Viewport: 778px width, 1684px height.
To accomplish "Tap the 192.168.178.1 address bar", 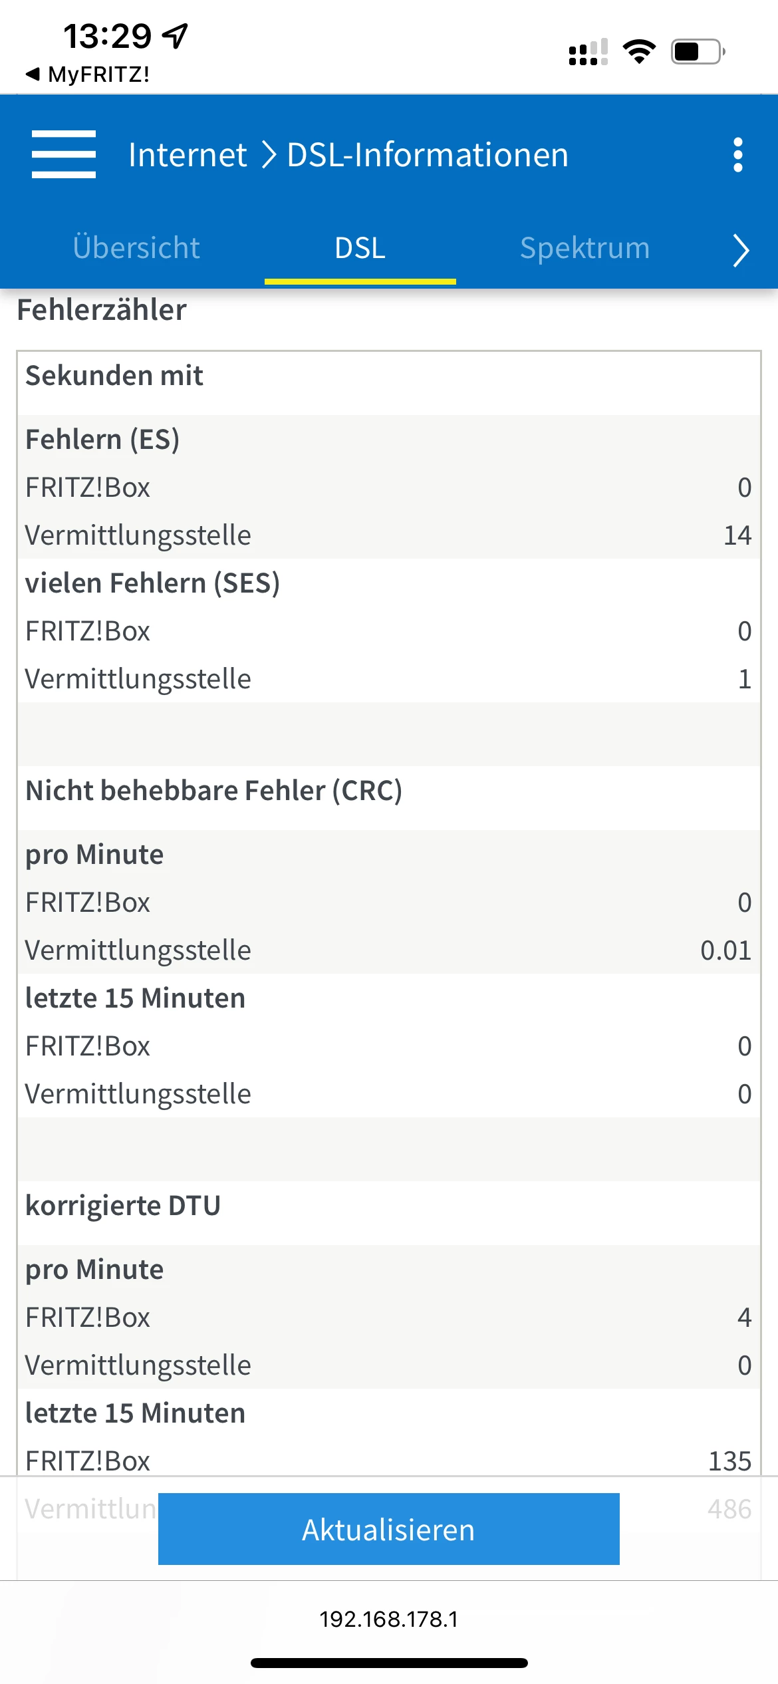I will [389, 1619].
